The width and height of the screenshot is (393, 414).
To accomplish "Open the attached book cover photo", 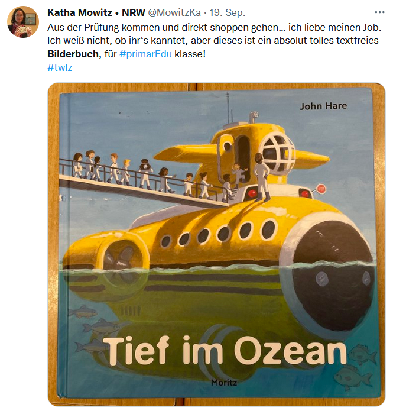I will click(x=216, y=244).
